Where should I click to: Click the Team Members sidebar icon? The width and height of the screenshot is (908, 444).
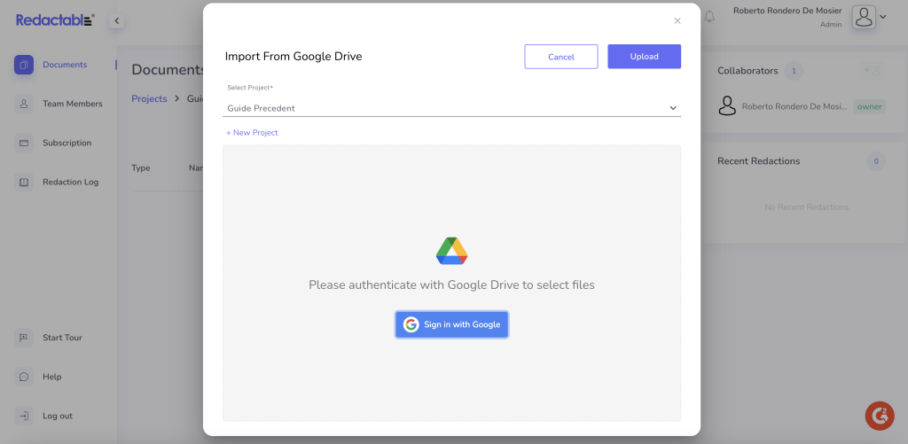(24, 104)
